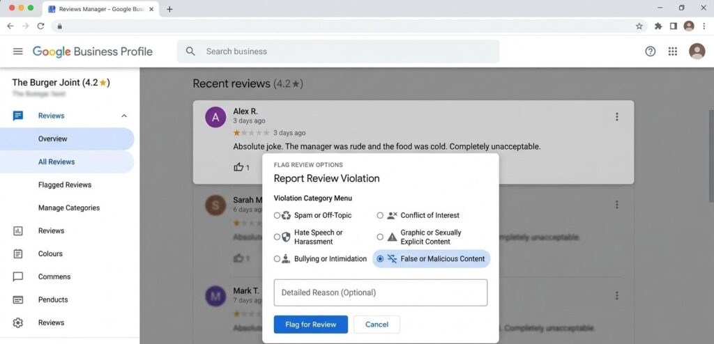Screen dimensions: 714x344
Task: Click the Search business field
Action: (x=338, y=52)
